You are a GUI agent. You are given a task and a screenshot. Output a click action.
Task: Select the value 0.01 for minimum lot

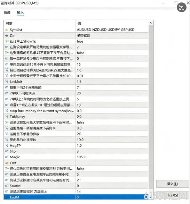(x=112, y=76)
